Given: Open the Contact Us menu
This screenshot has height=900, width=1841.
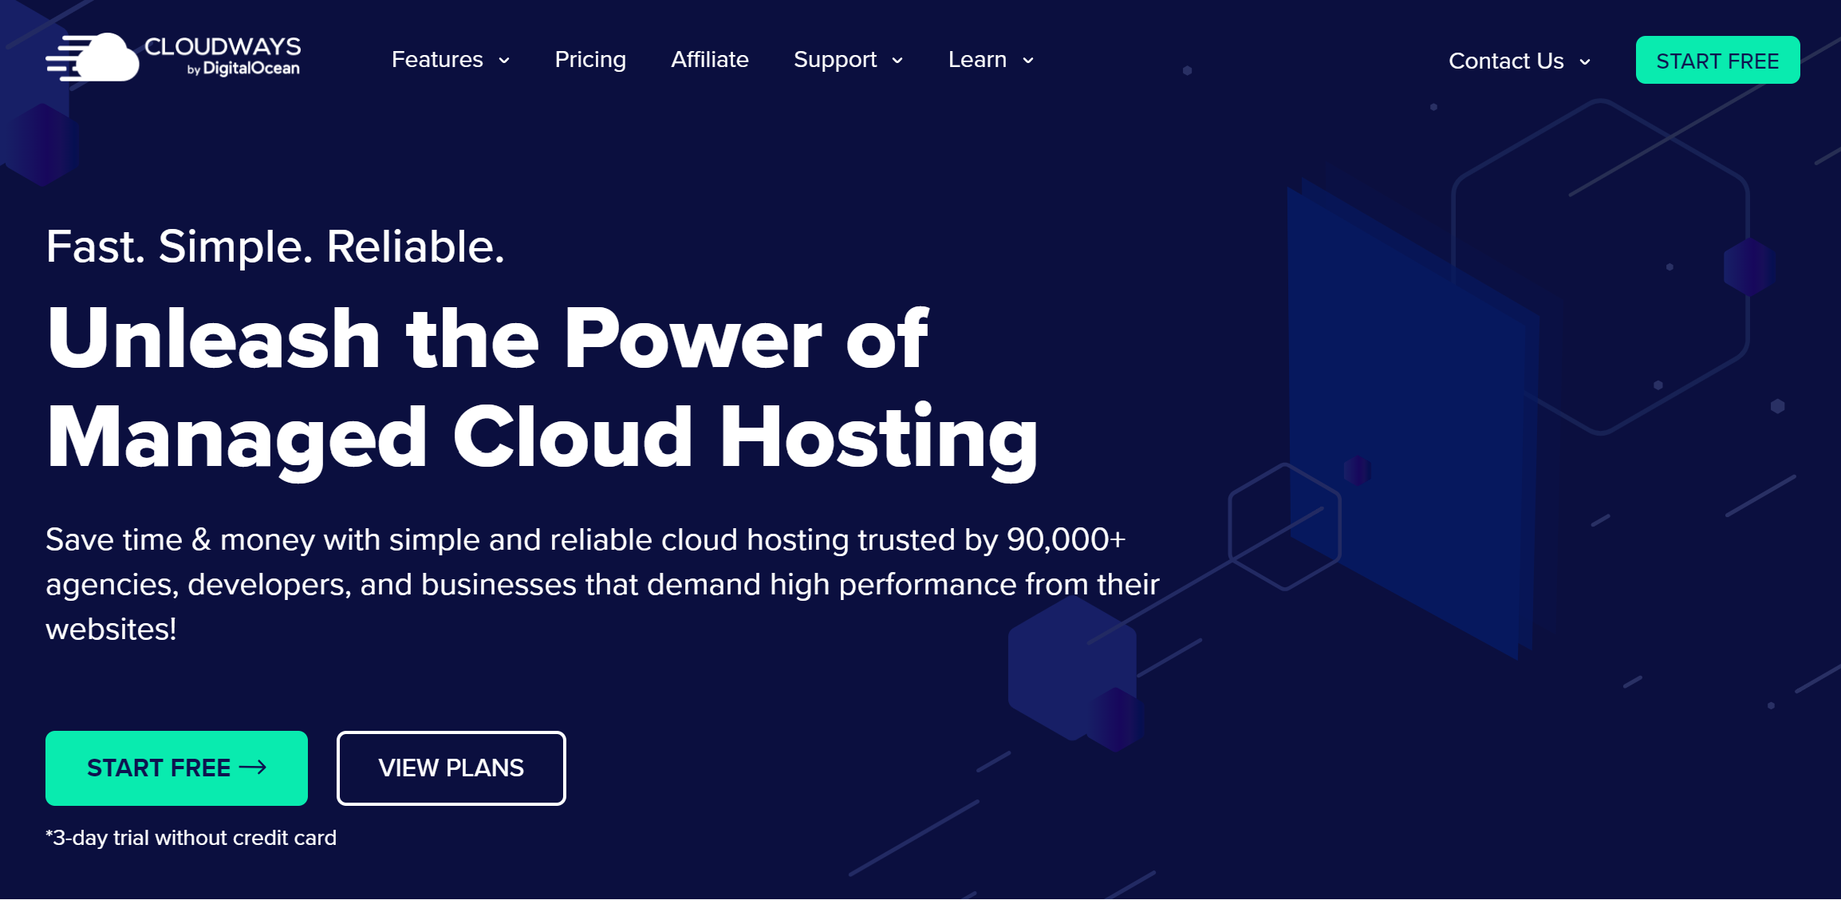Looking at the screenshot, I should 1506,61.
